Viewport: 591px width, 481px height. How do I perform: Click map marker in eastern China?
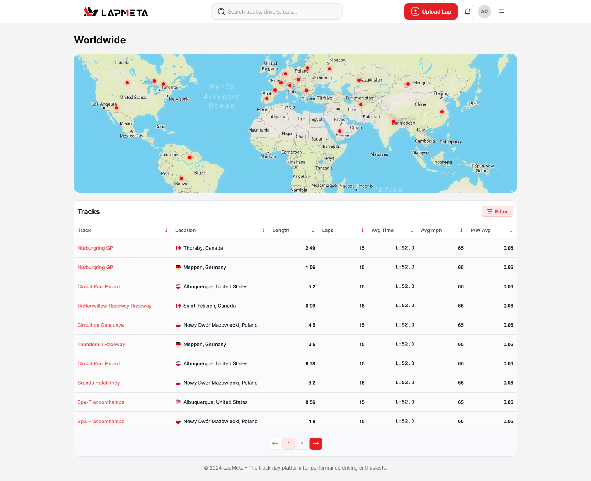[x=442, y=112]
